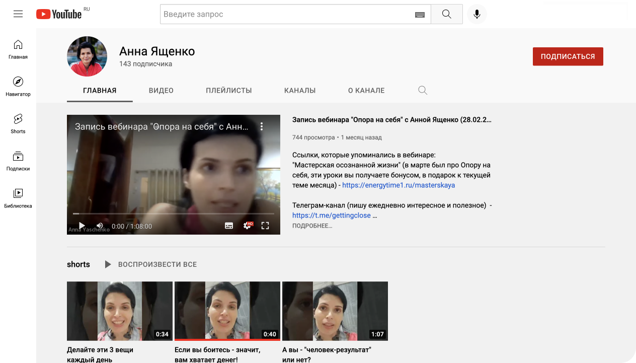Open the hamburger guide menu
This screenshot has height=363, width=636.
[18, 14]
